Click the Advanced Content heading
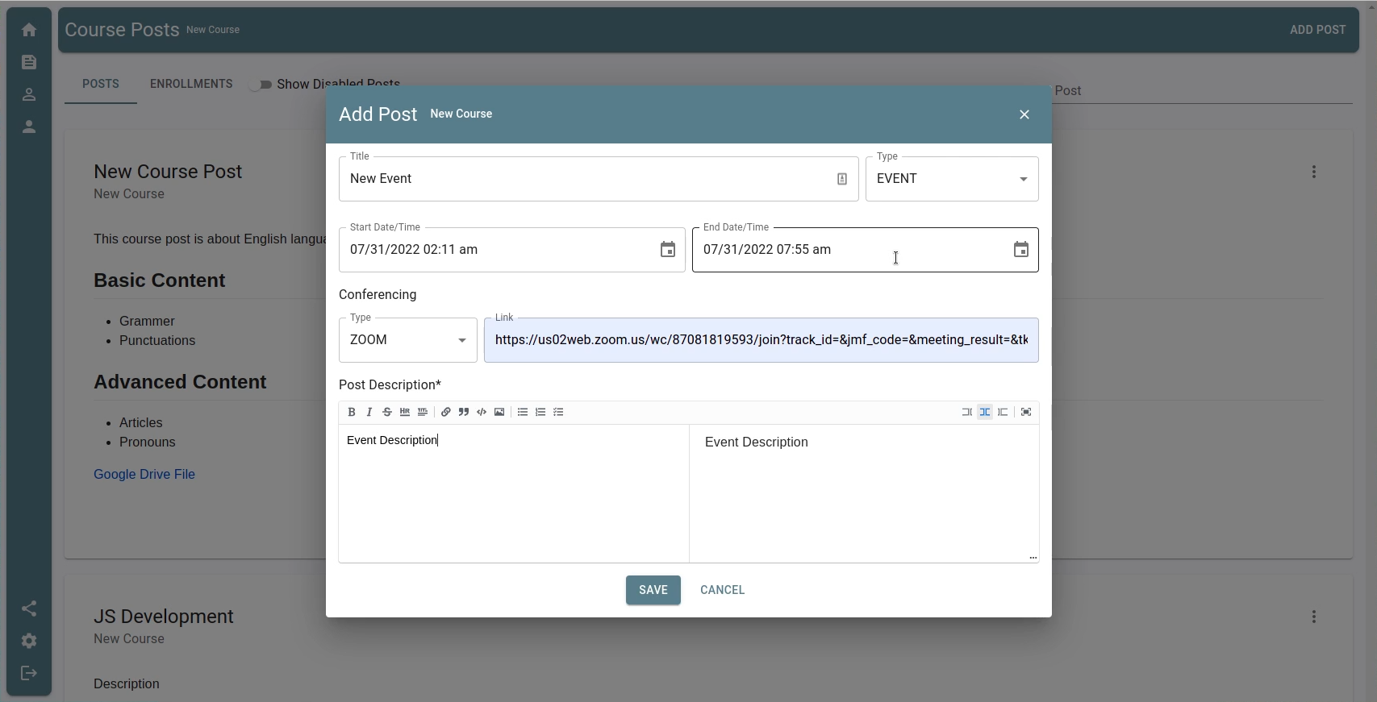Viewport: 1377px width, 702px height. pos(180,382)
